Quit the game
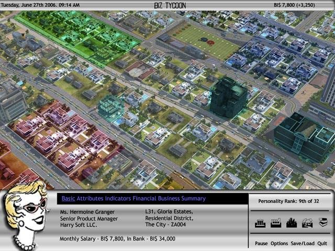Screen dimensions: 335x251 click(x=322, y=243)
